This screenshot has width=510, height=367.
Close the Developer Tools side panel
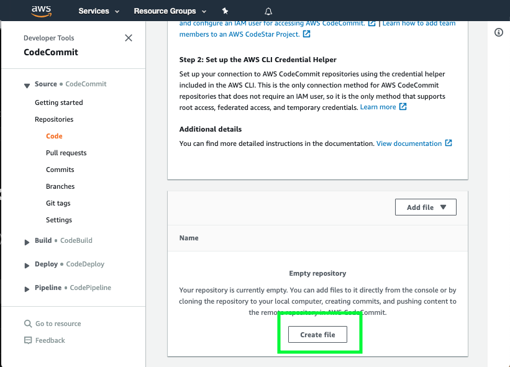pyautogui.click(x=129, y=38)
